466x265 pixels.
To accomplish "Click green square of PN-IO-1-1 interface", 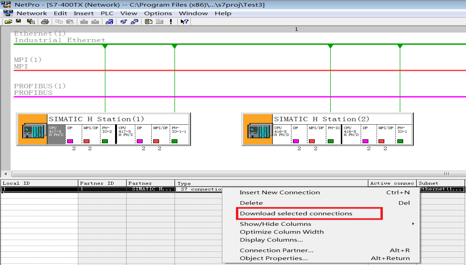I will point(175,141).
